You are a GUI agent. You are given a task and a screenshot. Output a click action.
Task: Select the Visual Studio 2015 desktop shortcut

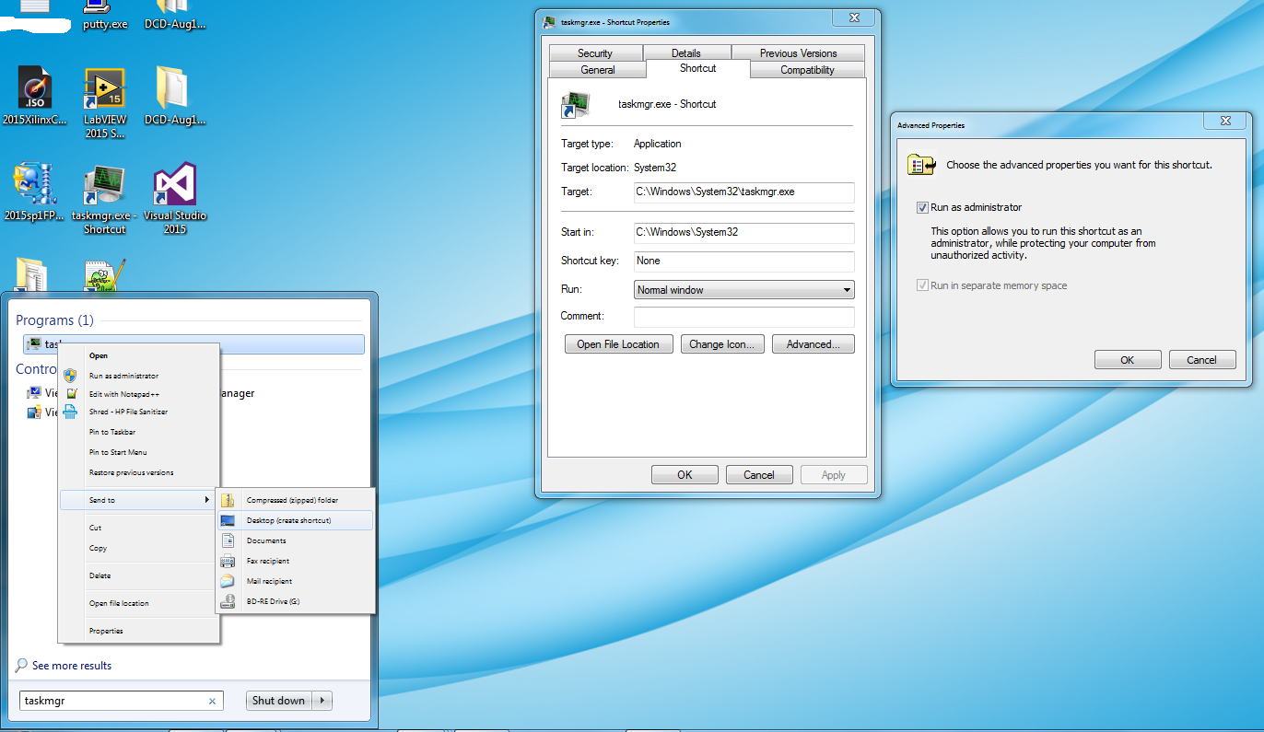tap(174, 198)
